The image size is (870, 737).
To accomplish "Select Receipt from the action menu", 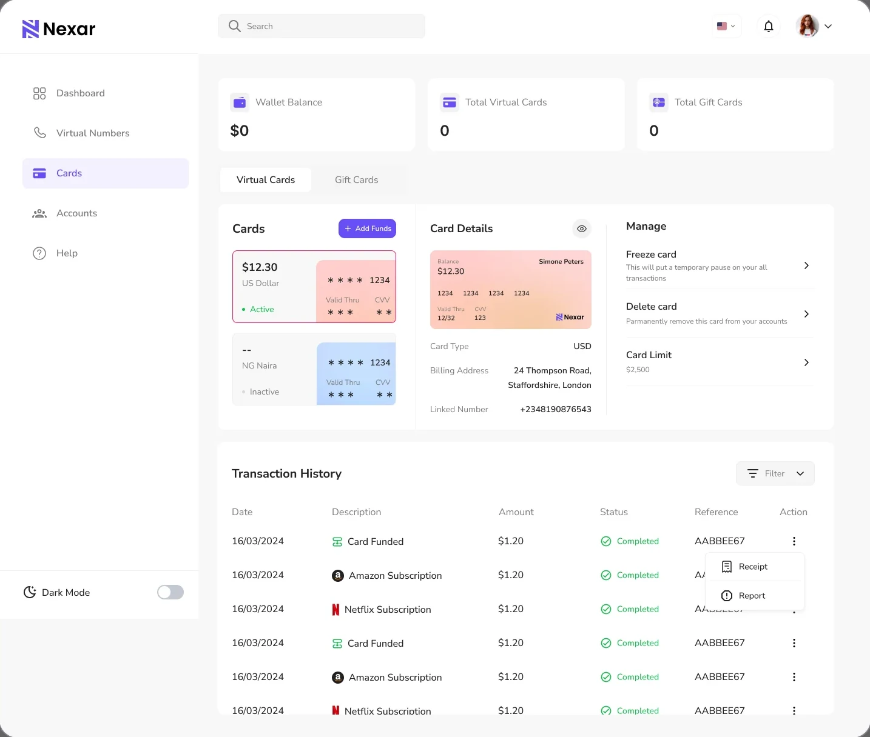I will coord(755,567).
